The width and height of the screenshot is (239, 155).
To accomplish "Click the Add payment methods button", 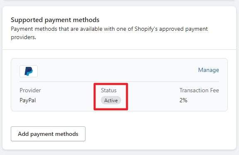I will click(48, 134).
